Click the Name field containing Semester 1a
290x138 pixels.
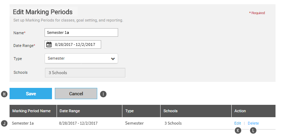(x=81, y=32)
